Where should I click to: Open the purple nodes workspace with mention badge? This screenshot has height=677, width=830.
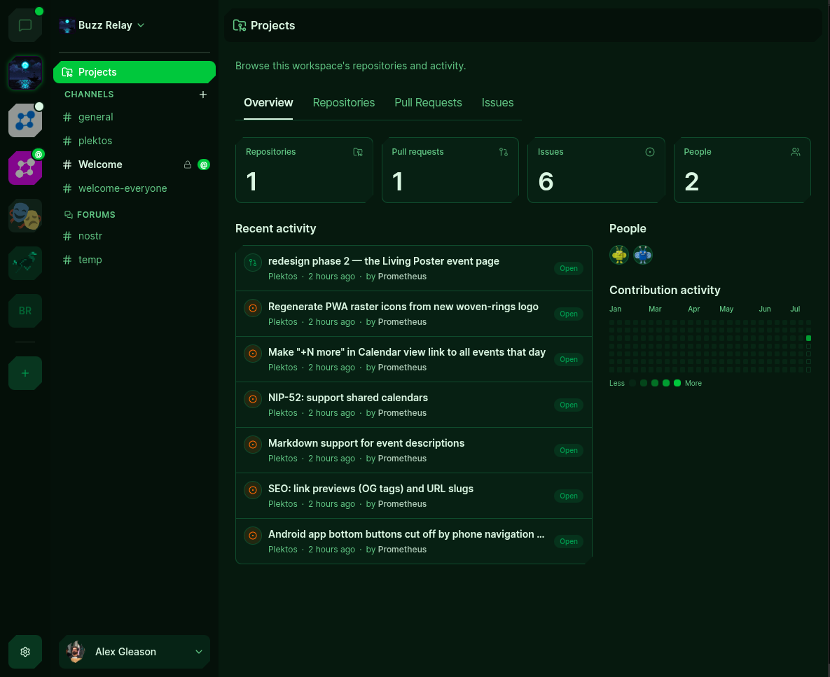[25, 168]
